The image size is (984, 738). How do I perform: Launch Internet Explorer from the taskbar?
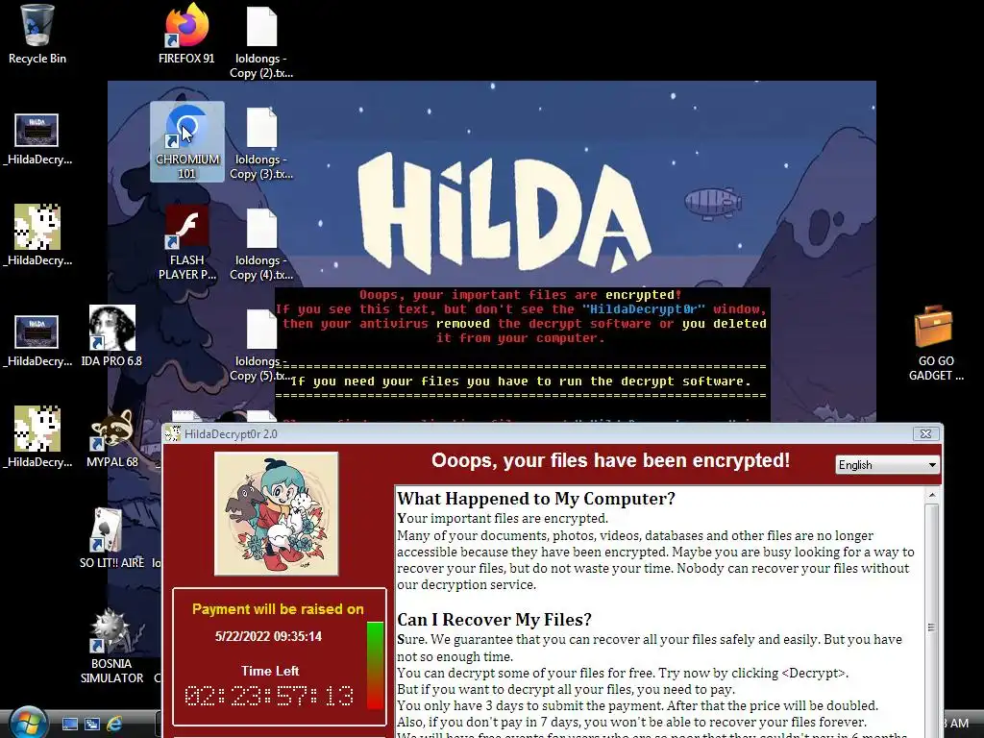114,725
